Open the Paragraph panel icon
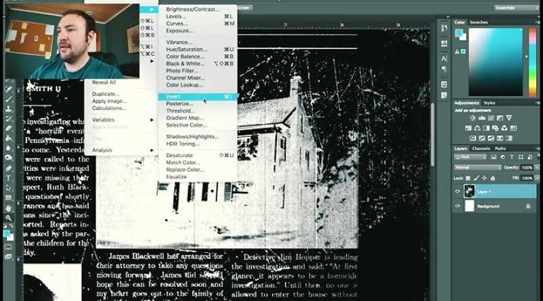The width and height of the screenshot is (543, 301). coord(444,69)
